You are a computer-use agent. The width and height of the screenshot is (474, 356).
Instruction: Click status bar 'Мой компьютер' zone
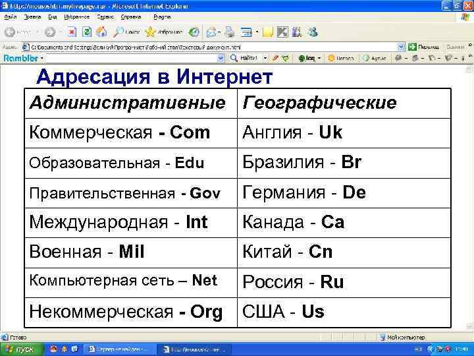[403, 338]
